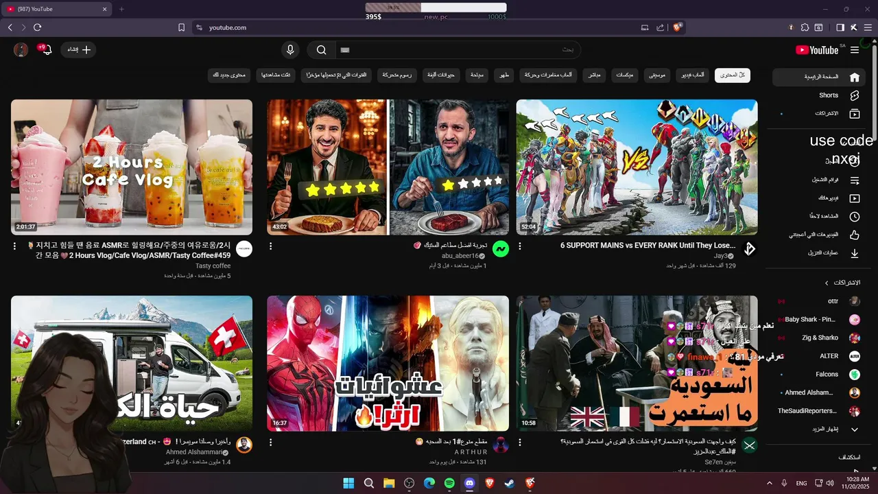This screenshot has height=494, width=878.
Task: Select the Music filter chip
Action: [x=658, y=75]
